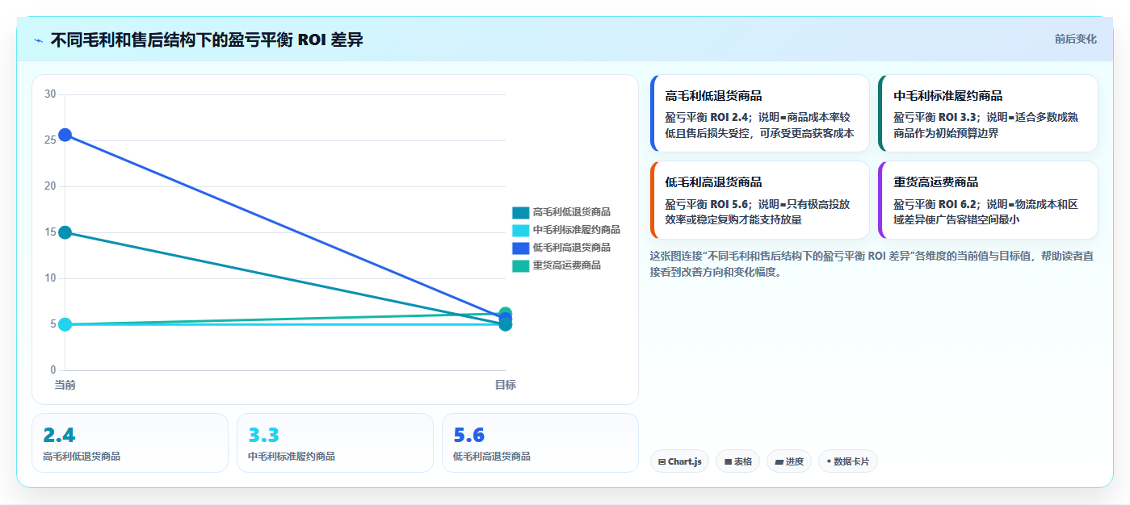The image size is (1130, 505).
Task: Toggle the 中毛利标准履约商品 legend swatch
Action: [x=520, y=230]
